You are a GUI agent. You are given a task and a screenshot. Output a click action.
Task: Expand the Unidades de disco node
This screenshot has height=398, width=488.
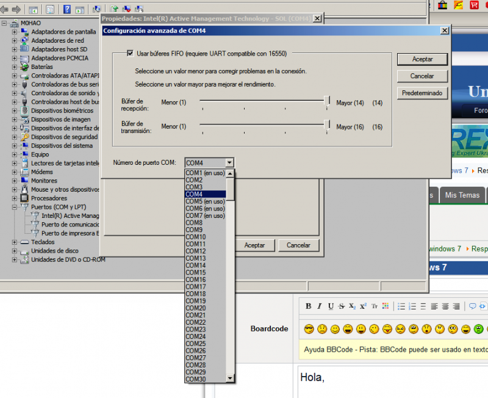coord(14,251)
